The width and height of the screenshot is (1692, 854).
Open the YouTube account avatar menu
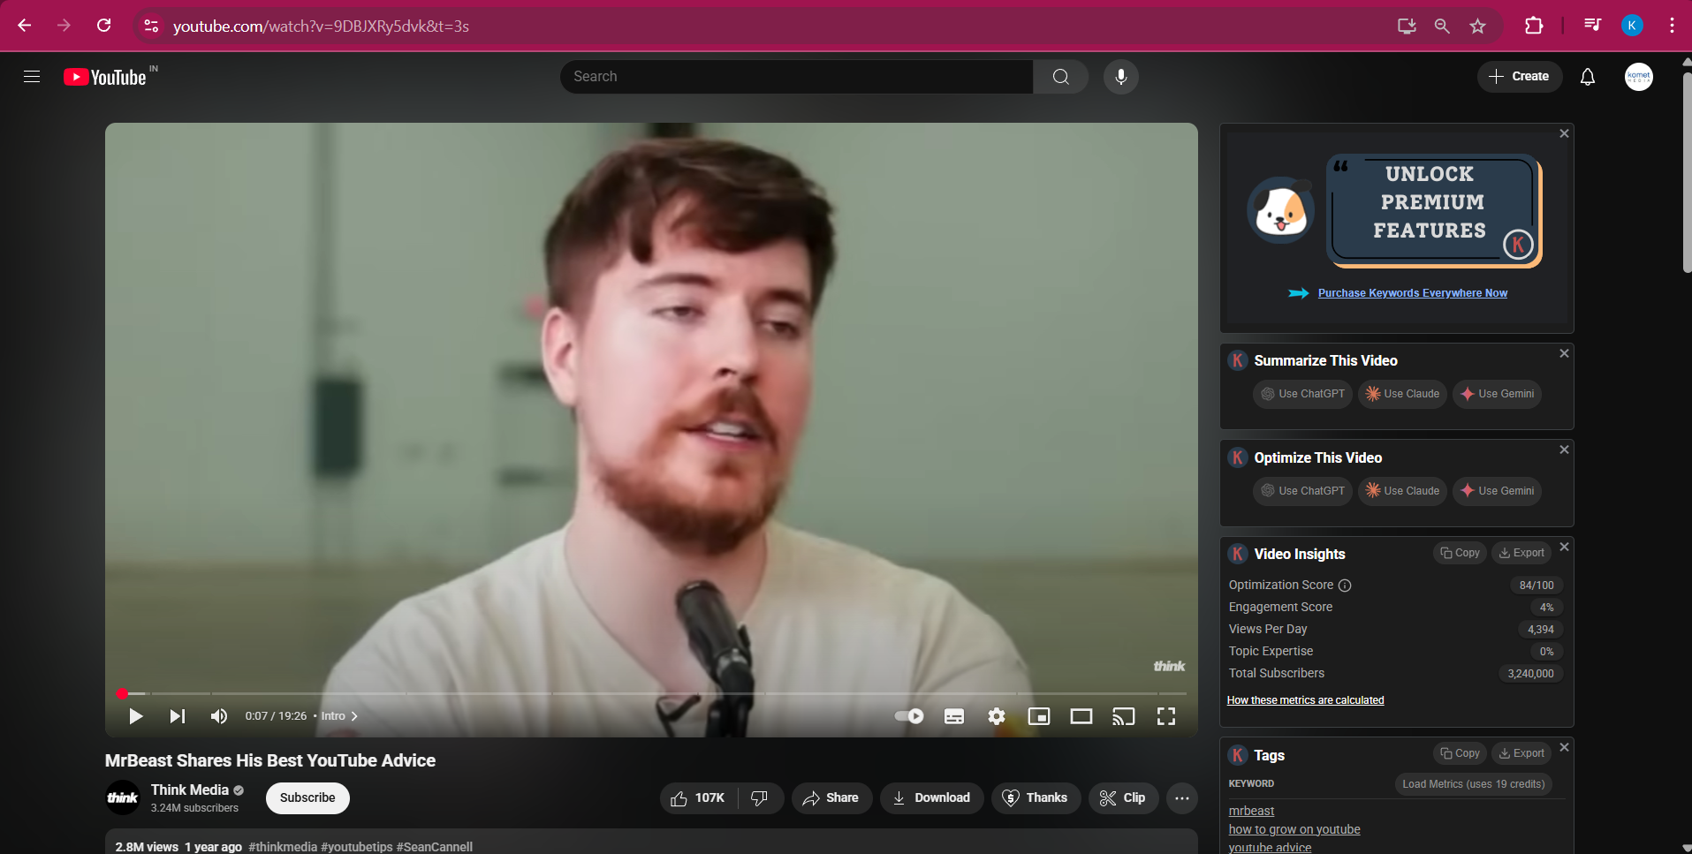pyautogui.click(x=1639, y=77)
